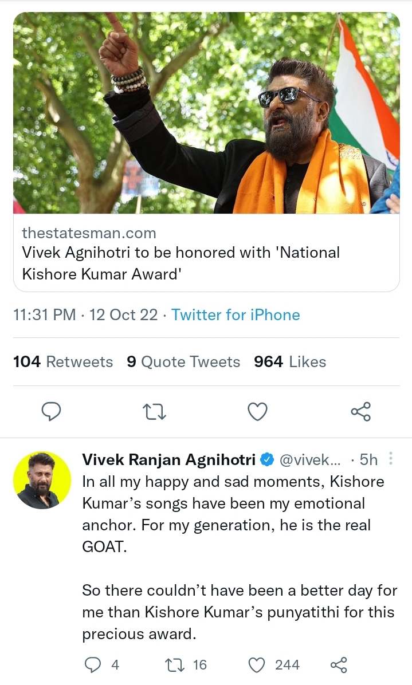Share the main tweet

coord(360,411)
